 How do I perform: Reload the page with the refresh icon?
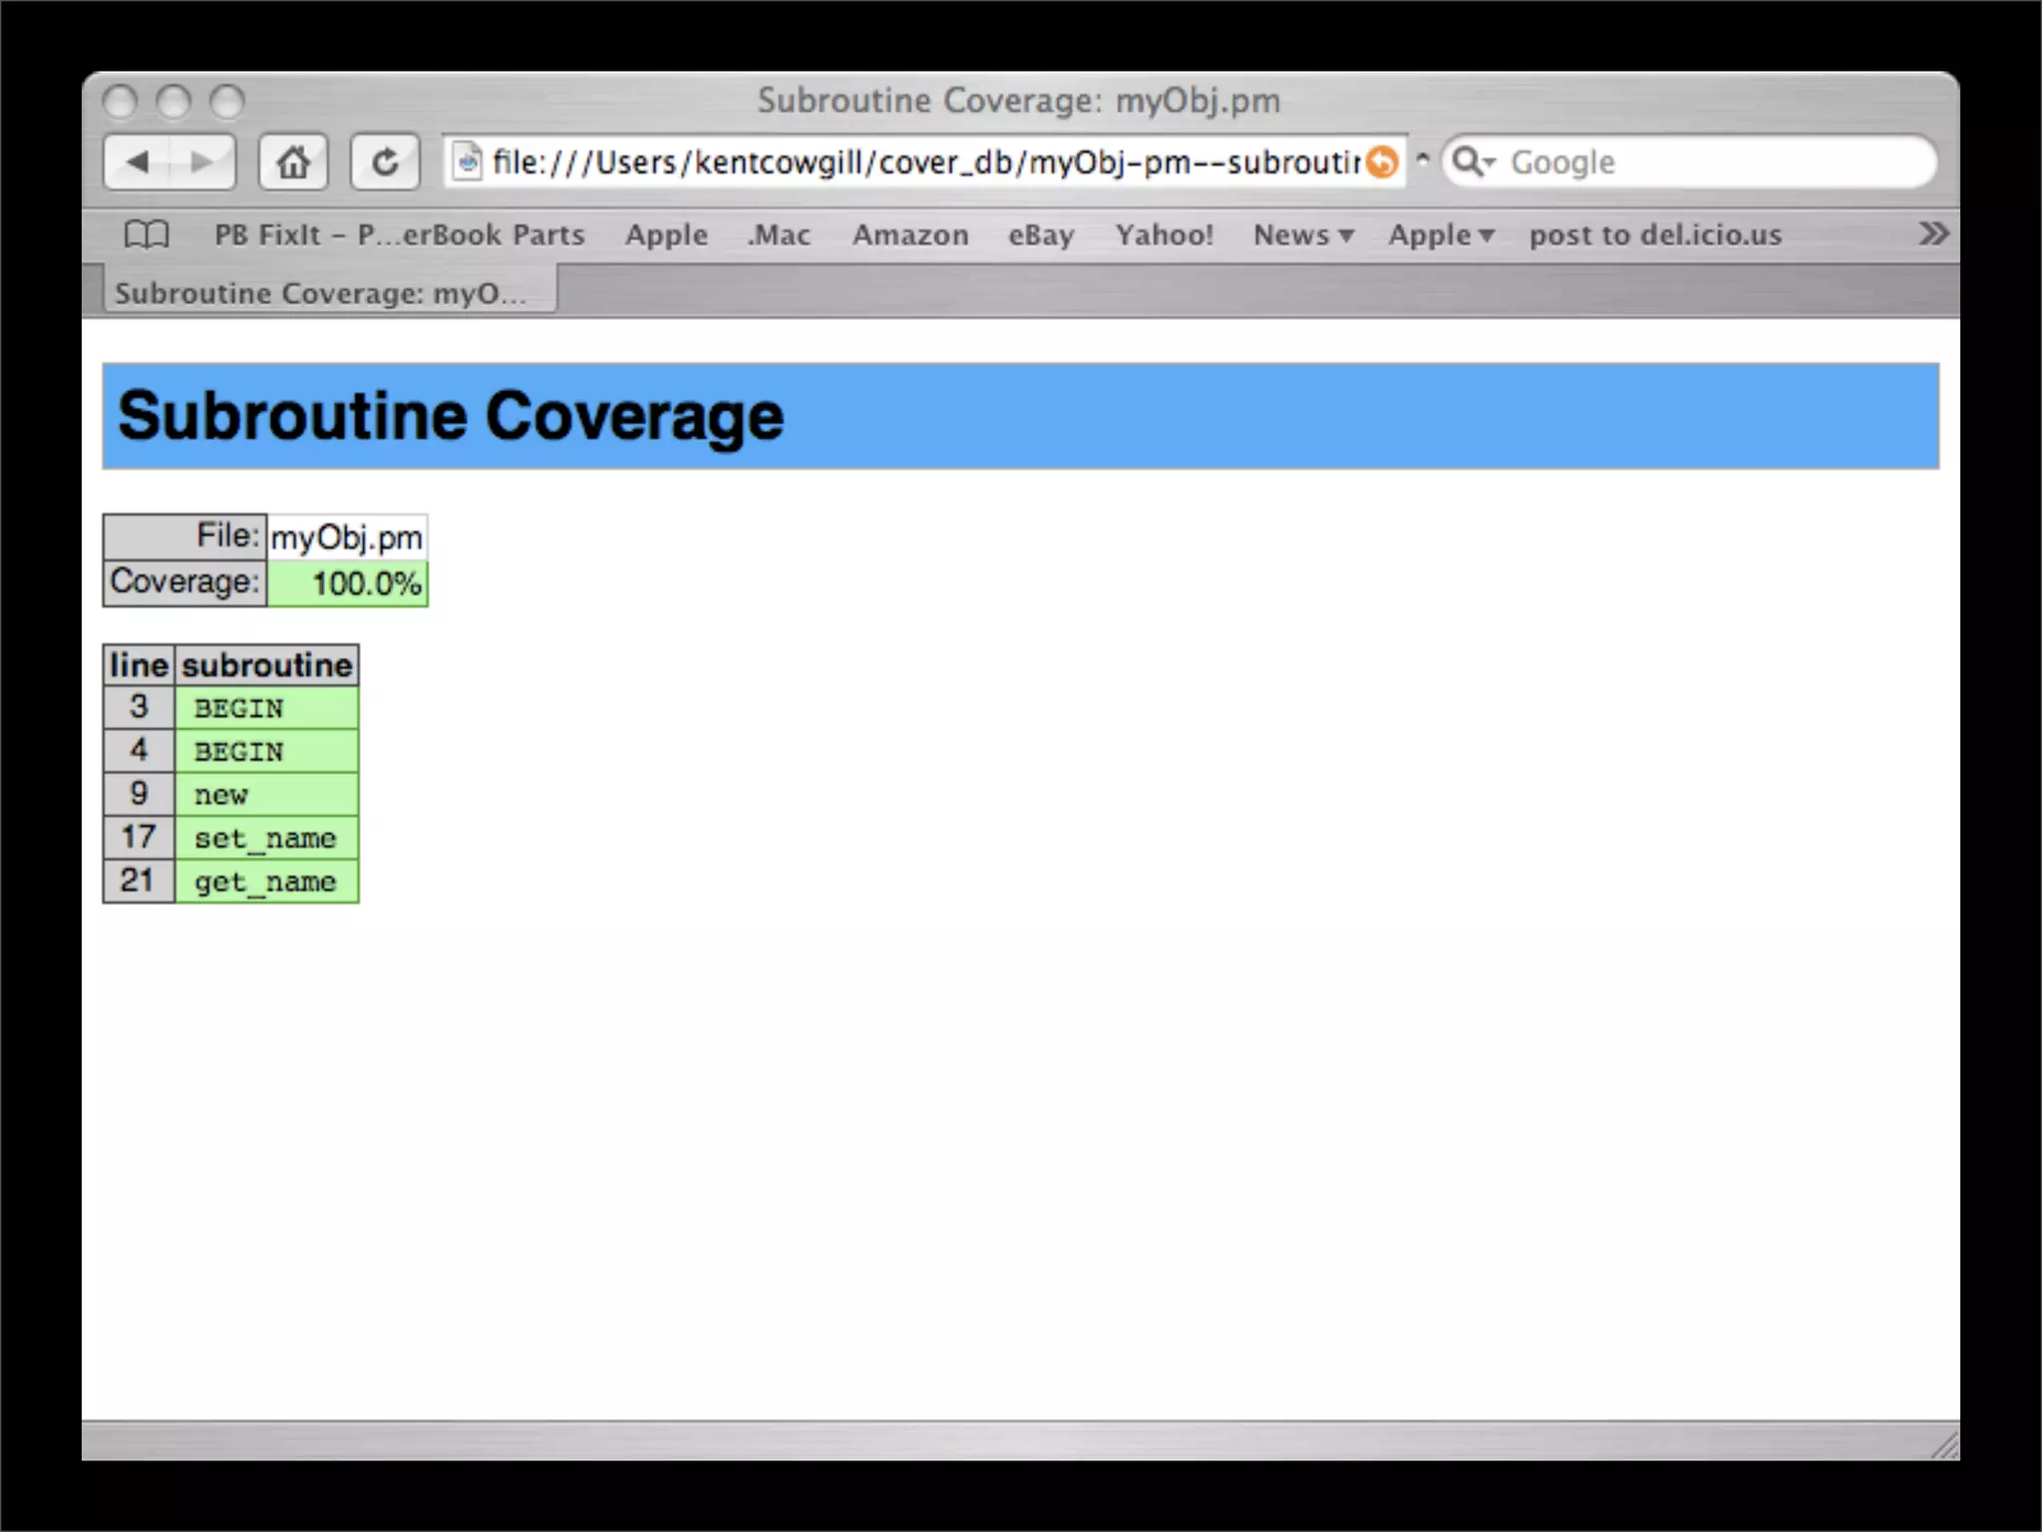[x=385, y=162]
